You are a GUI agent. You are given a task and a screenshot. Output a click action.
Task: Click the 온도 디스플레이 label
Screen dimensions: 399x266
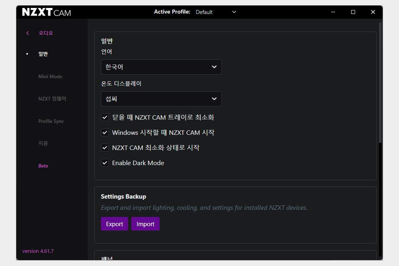coord(121,83)
